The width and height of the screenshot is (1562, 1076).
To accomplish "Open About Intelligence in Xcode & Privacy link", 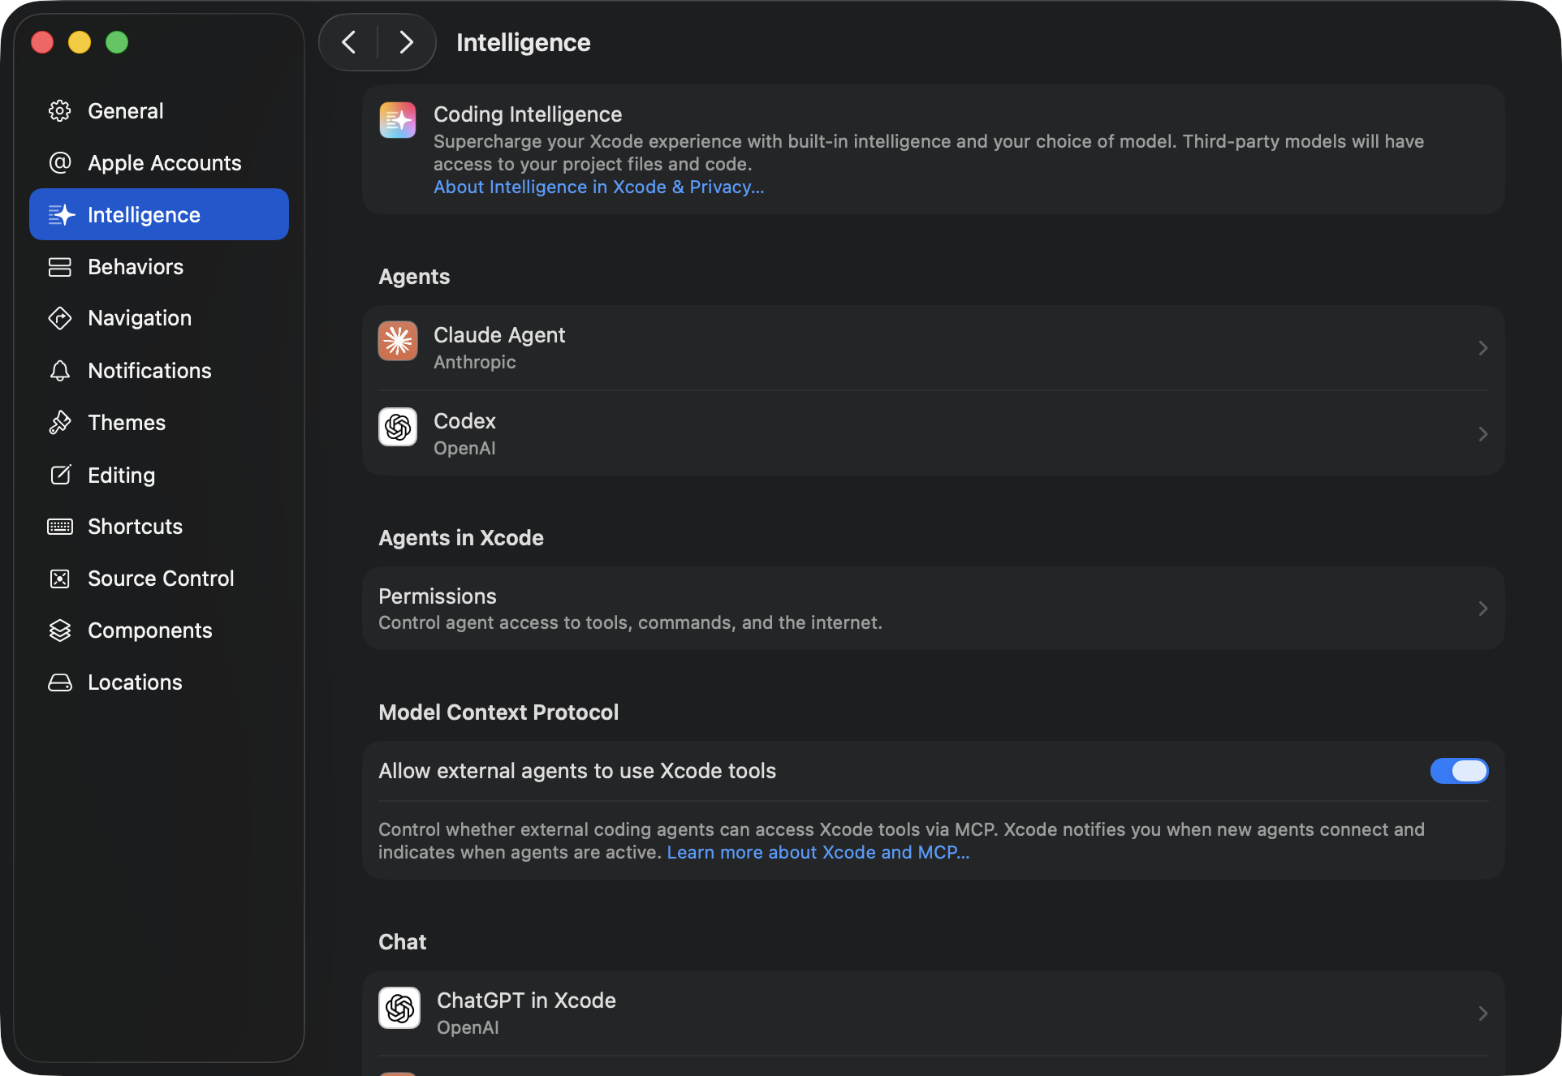I will point(599,187).
